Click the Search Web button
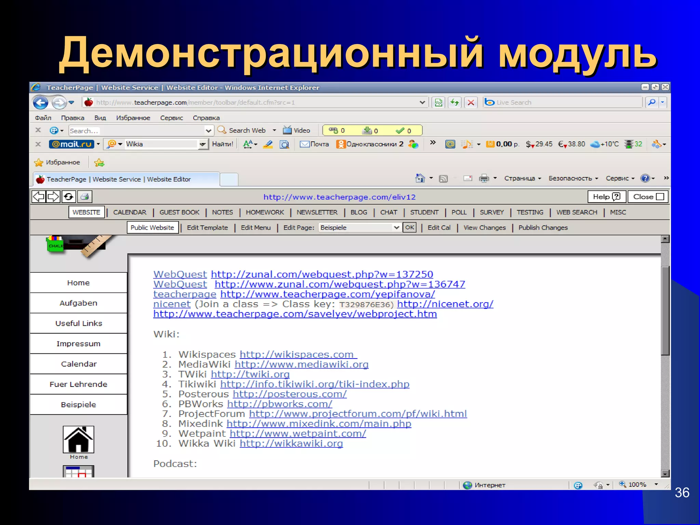Image resolution: width=700 pixels, height=525 pixels. click(242, 130)
